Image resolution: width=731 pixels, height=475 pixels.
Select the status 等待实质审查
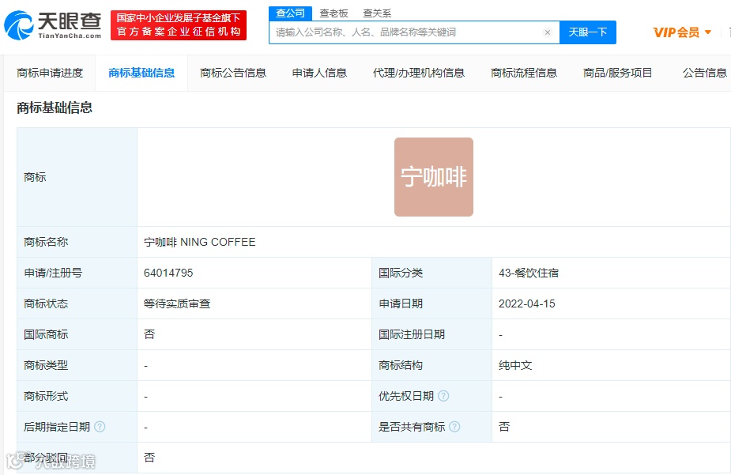pyautogui.click(x=177, y=303)
